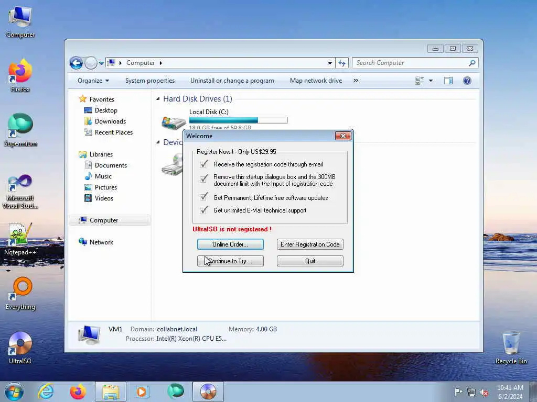Image resolution: width=537 pixels, height=402 pixels.
Task: Quit the UltraISO welcome dialog
Action: (x=310, y=261)
